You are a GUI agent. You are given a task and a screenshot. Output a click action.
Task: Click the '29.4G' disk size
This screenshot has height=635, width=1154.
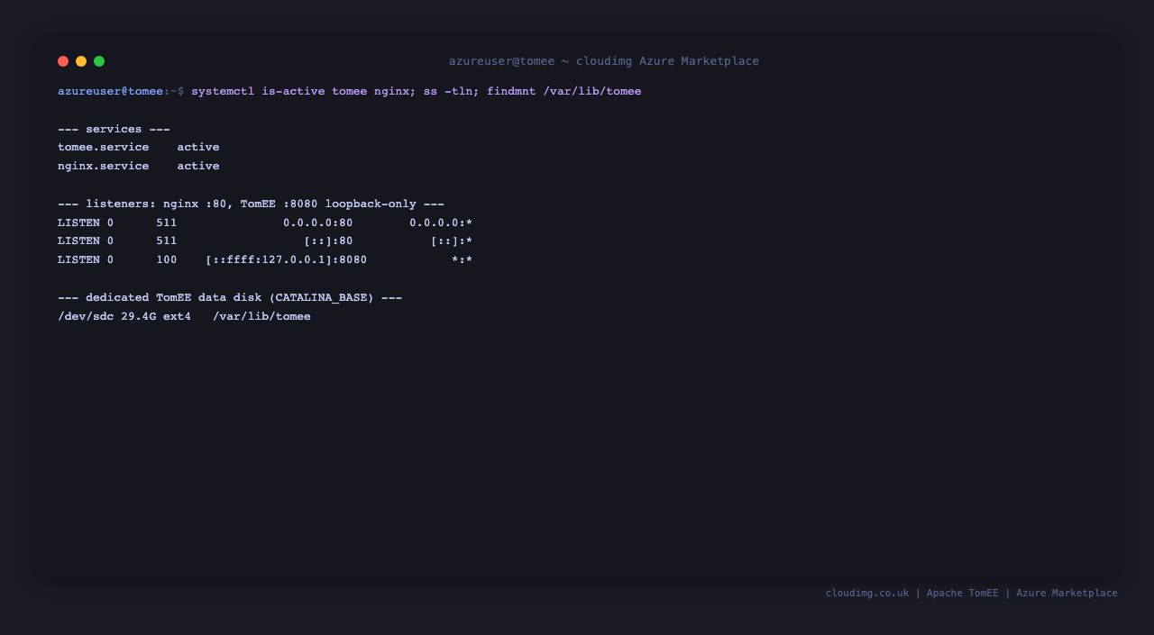point(139,316)
